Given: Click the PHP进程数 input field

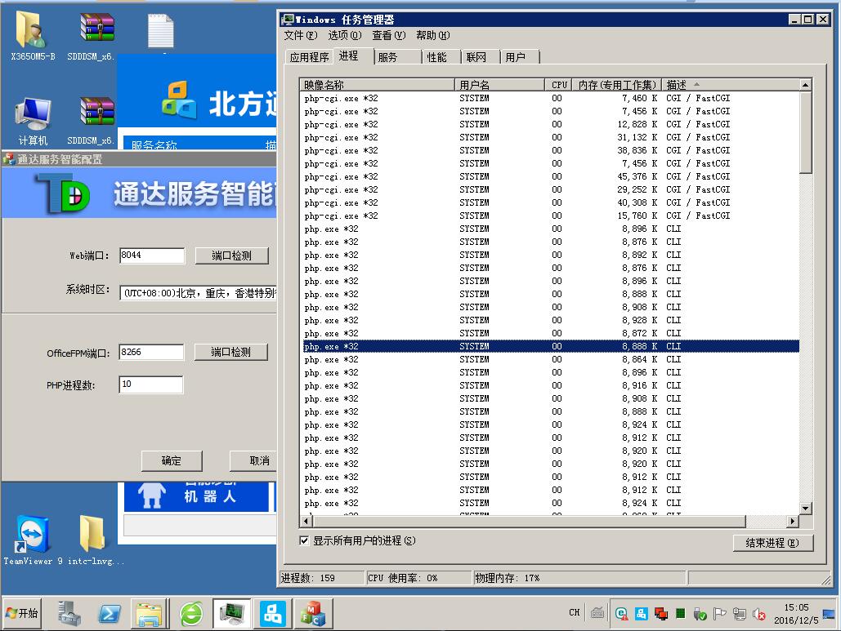Looking at the screenshot, I should [x=151, y=384].
